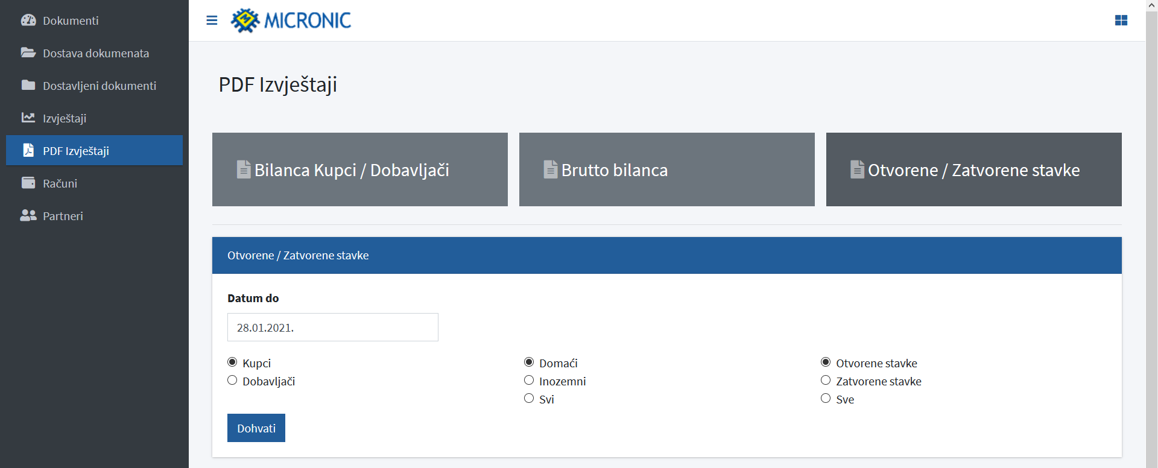
Task: Open the Brutto bilanca tile
Action: coord(667,169)
